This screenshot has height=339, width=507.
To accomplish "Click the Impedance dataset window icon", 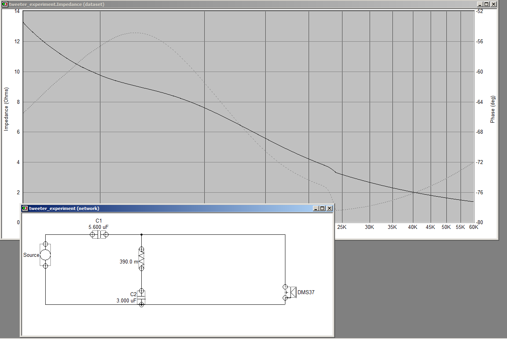I will click(x=5, y=4).
